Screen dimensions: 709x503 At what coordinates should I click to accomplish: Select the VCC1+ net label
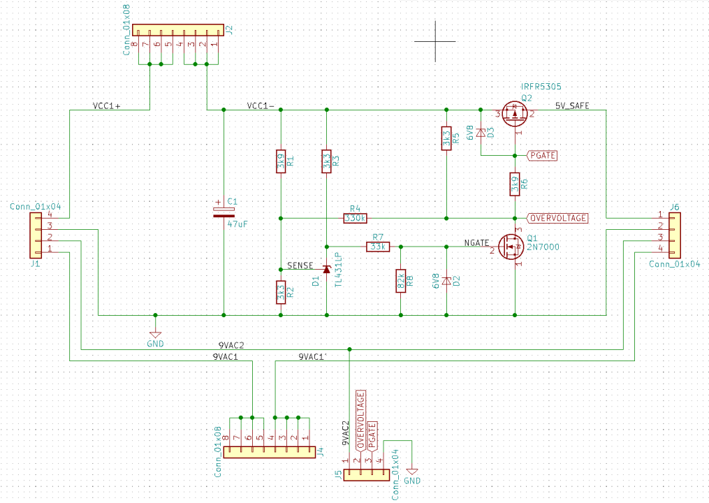click(x=106, y=107)
